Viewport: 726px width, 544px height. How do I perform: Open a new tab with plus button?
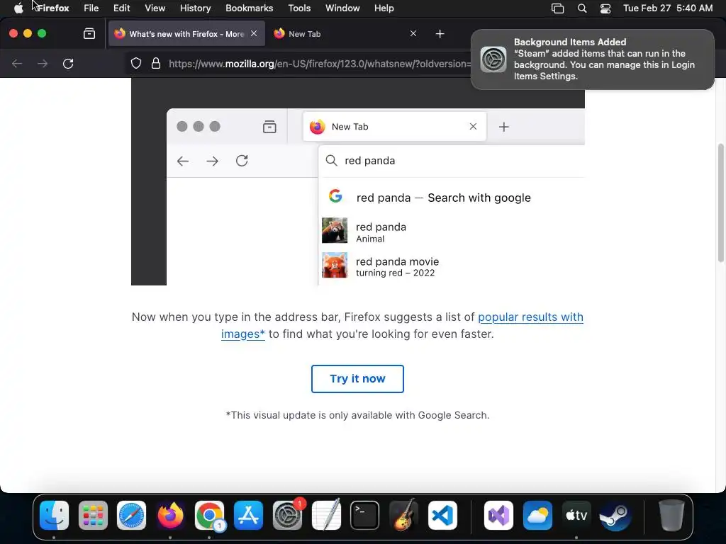click(440, 34)
